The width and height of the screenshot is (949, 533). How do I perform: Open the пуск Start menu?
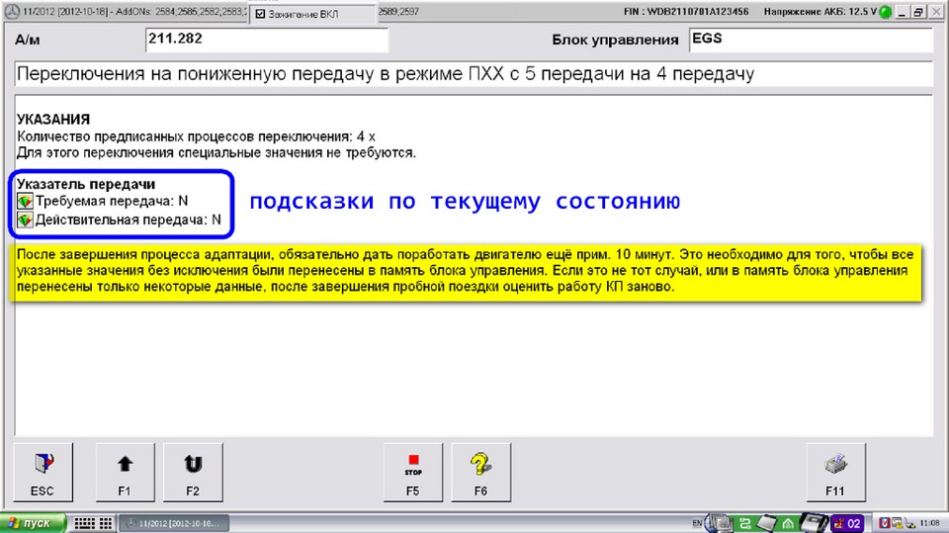click(33, 523)
